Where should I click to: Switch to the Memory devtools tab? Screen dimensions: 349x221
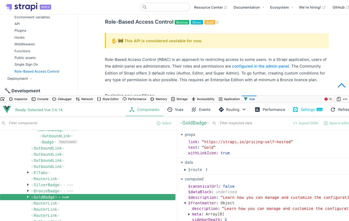click(x=159, y=99)
